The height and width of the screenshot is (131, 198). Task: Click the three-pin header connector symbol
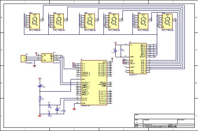(x=23, y=59)
